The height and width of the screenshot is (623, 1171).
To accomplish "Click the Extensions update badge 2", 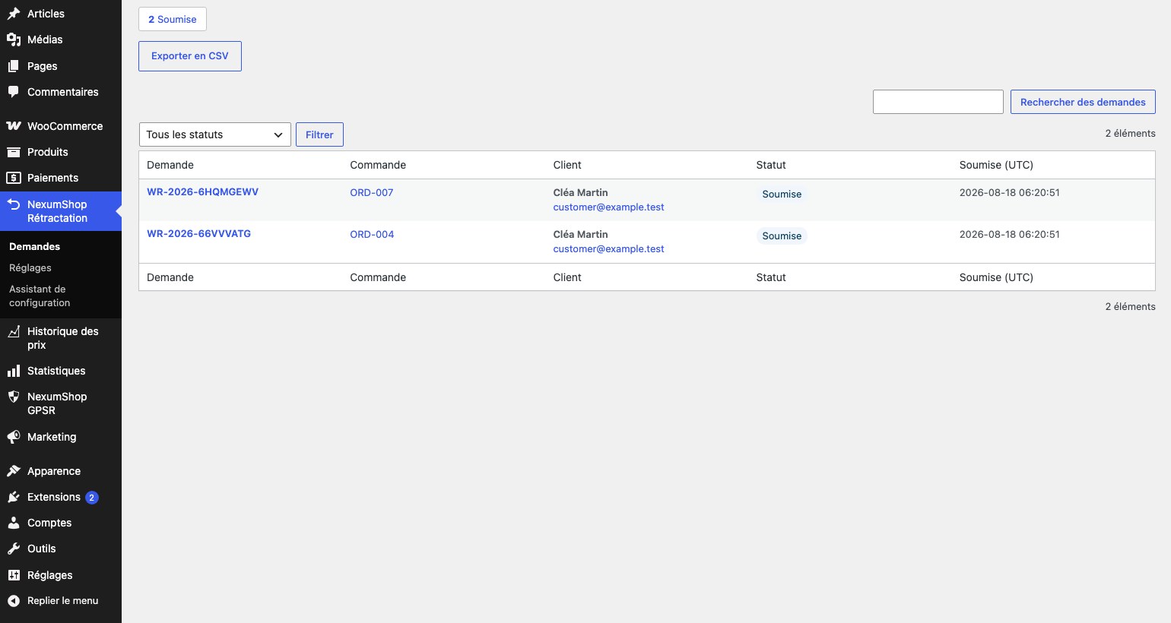I will click(92, 498).
